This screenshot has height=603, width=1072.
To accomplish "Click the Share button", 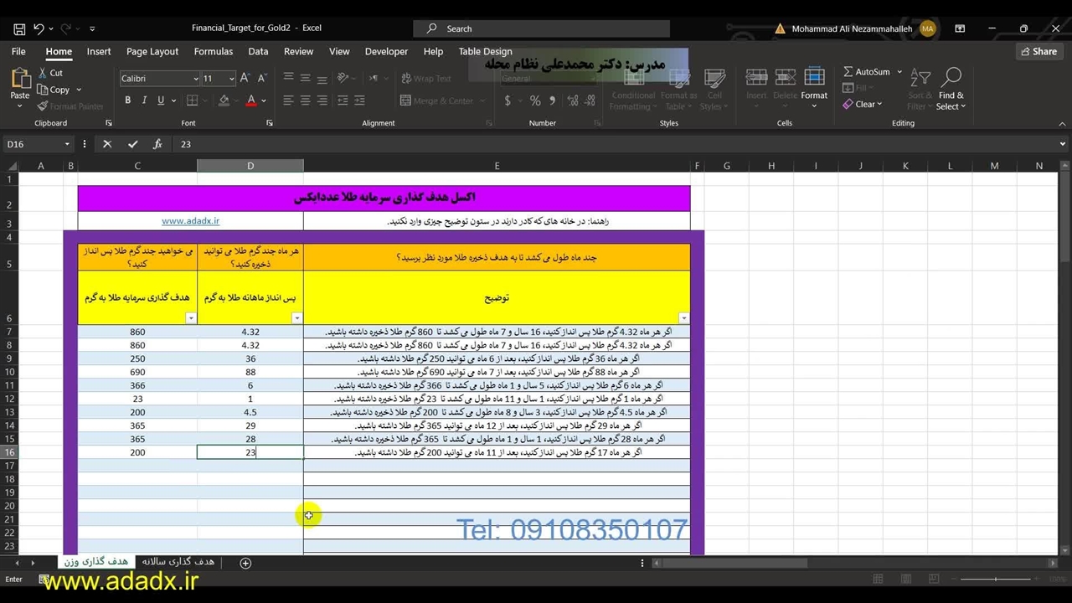I will pos(1038,52).
